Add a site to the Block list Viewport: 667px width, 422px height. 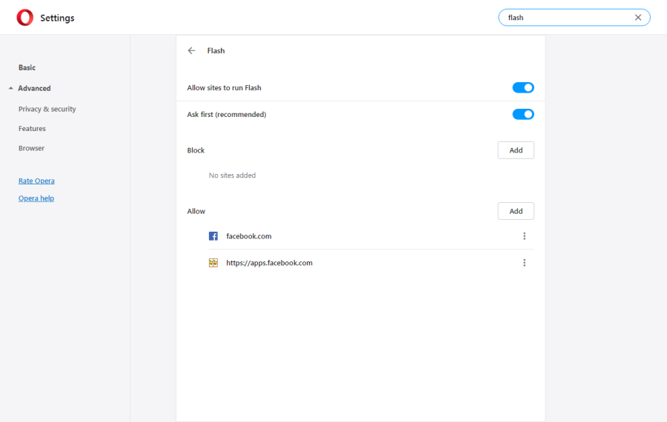(x=516, y=150)
